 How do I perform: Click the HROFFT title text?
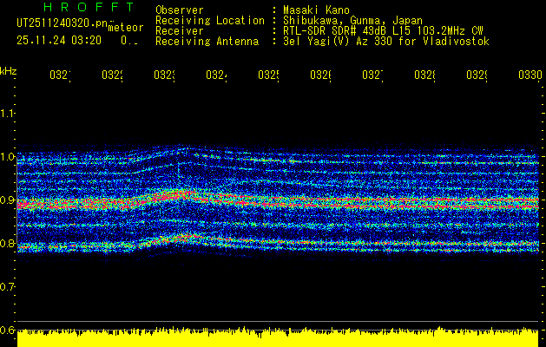(89, 7)
